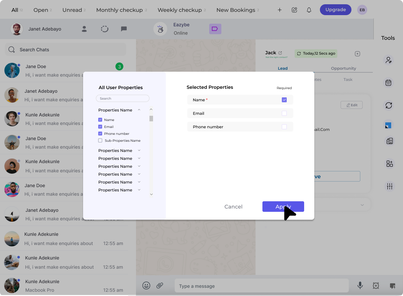This screenshot has height=296, width=403.
Task: Click the blue square tool icon in sidebar
Action: pos(389,125)
